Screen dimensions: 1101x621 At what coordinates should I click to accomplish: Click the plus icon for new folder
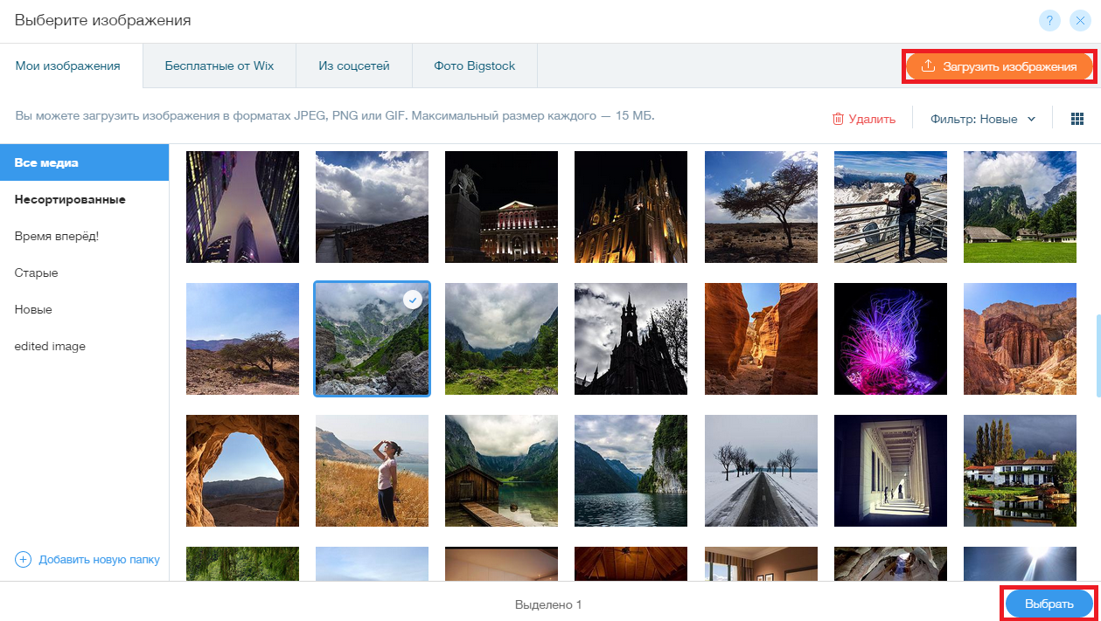[24, 559]
